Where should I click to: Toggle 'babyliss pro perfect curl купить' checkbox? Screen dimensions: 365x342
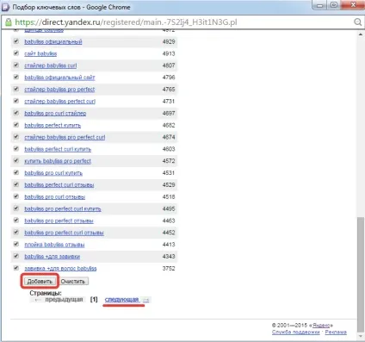[x=16, y=208]
